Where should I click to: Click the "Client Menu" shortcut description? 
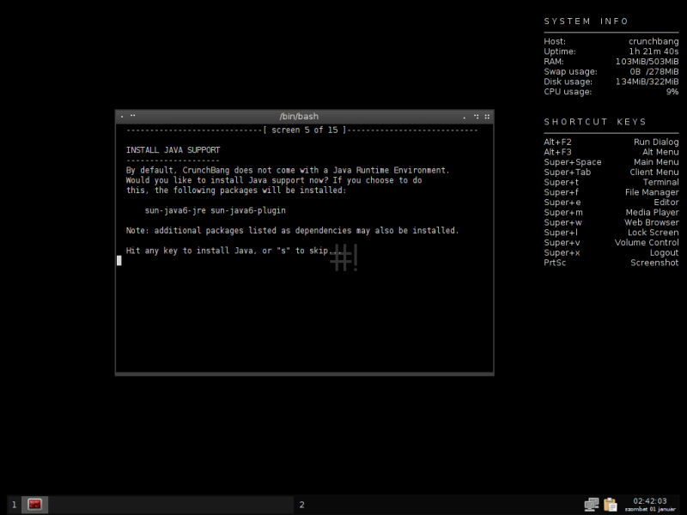pos(654,173)
